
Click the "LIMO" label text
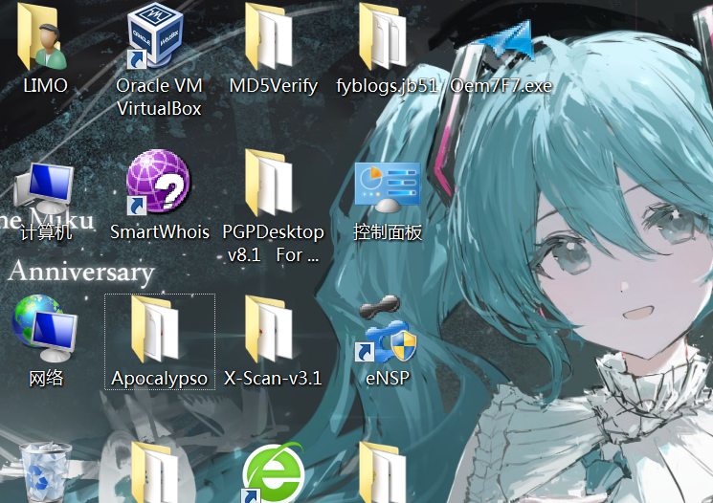(46, 85)
